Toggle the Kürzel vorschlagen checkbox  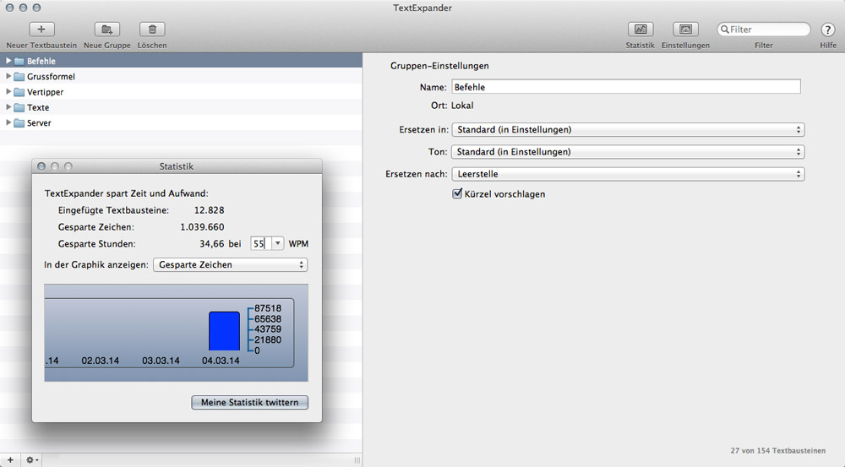pos(457,193)
